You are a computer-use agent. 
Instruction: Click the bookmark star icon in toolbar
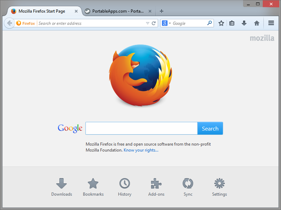(221, 23)
